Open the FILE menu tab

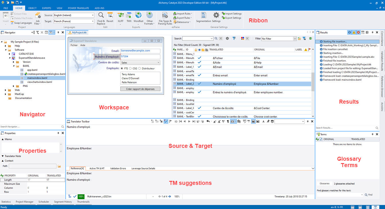click(6, 8)
